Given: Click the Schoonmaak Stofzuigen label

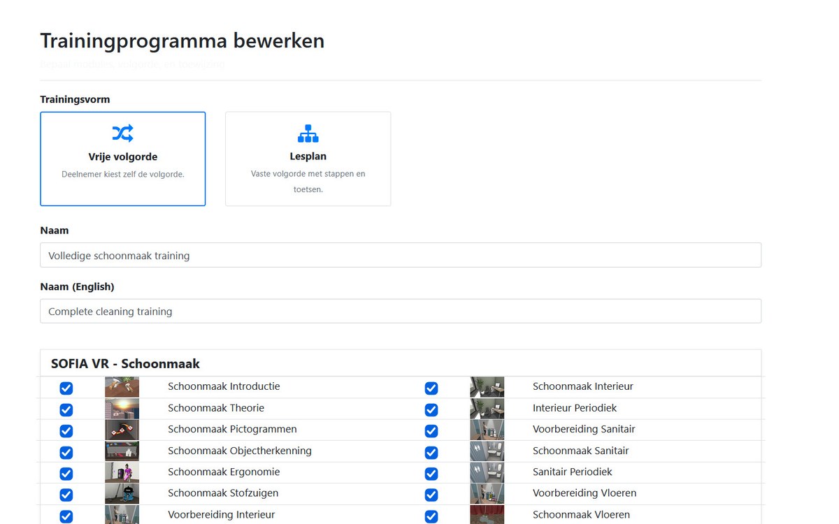Looking at the screenshot, I should pos(223,493).
